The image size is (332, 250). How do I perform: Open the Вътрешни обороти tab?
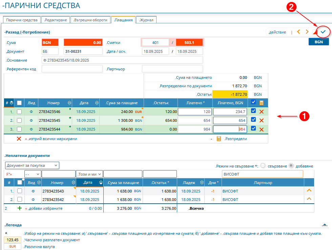tap(91, 20)
